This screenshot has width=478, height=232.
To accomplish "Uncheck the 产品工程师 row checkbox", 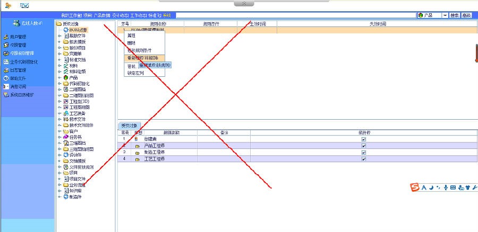I will pos(364,145).
